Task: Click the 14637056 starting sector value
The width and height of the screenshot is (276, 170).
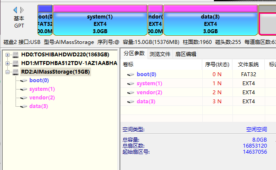Action: [255, 152]
